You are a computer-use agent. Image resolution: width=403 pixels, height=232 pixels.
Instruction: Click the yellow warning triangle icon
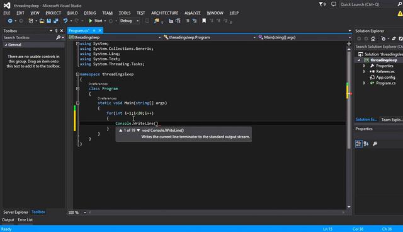pyautogui.click(x=400, y=14)
